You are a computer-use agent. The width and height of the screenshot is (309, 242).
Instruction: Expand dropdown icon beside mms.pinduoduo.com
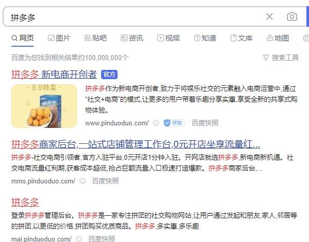coord(83,181)
